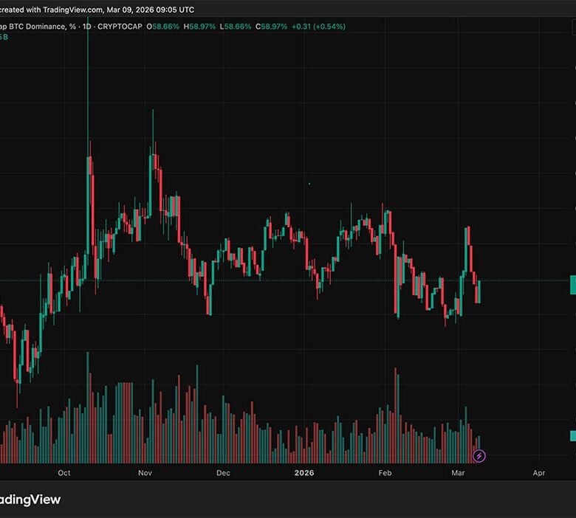Screen dimensions: 576x518
Task: Click the 2026 label on time axis
Action: tap(304, 473)
